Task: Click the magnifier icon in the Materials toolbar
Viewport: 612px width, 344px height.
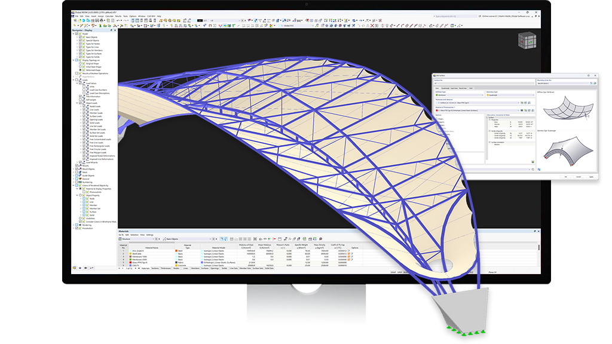Action: [x=320, y=239]
